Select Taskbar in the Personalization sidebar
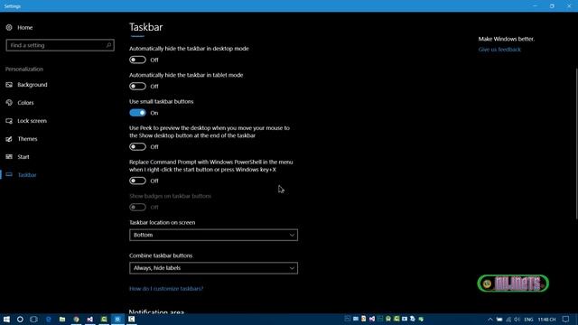The image size is (578, 325). tap(27, 175)
